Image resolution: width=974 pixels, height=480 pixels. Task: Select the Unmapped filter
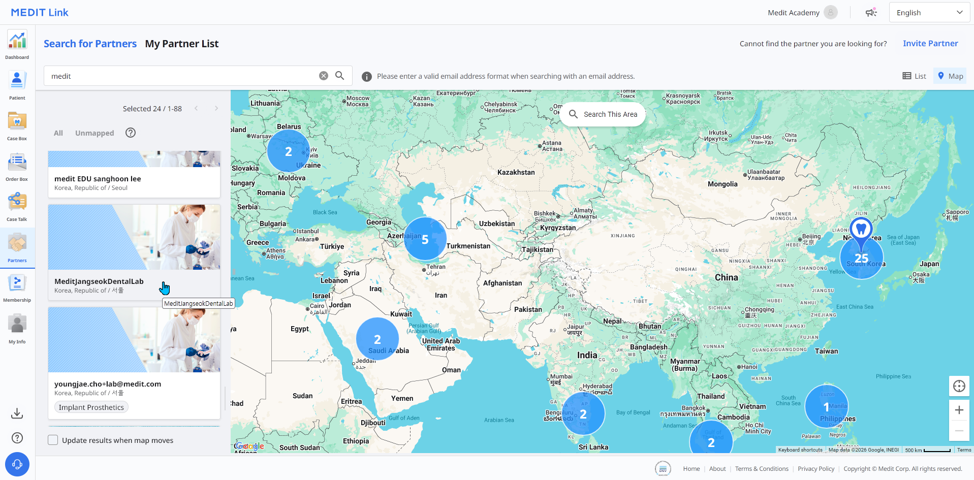[x=95, y=133]
